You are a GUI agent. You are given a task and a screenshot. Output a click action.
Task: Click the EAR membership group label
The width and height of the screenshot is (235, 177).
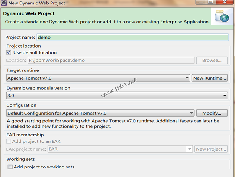click(25, 135)
